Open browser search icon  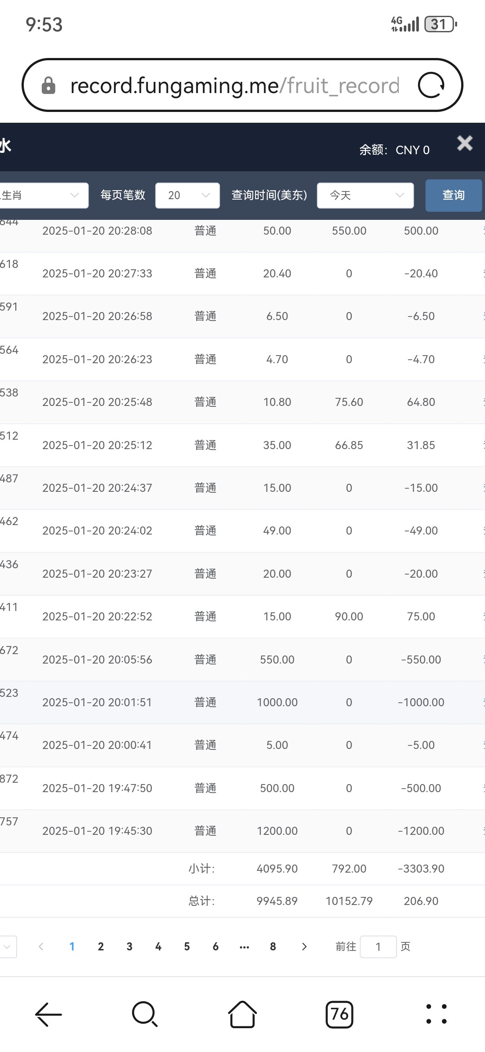click(x=145, y=1015)
